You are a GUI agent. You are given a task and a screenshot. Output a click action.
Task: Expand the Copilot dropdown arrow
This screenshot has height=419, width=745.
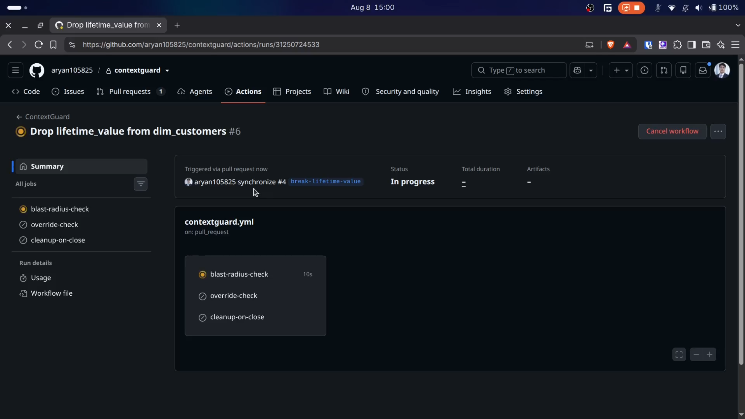point(591,70)
